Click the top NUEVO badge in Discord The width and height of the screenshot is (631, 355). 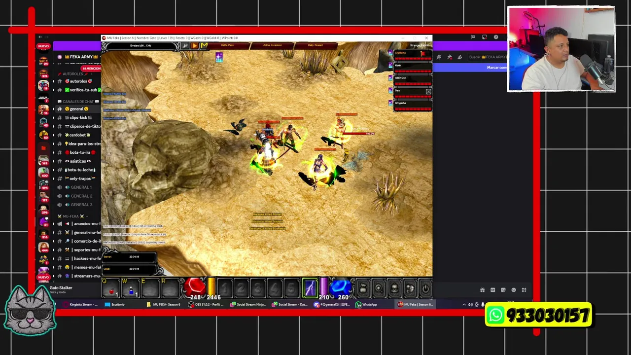[43, 46]
